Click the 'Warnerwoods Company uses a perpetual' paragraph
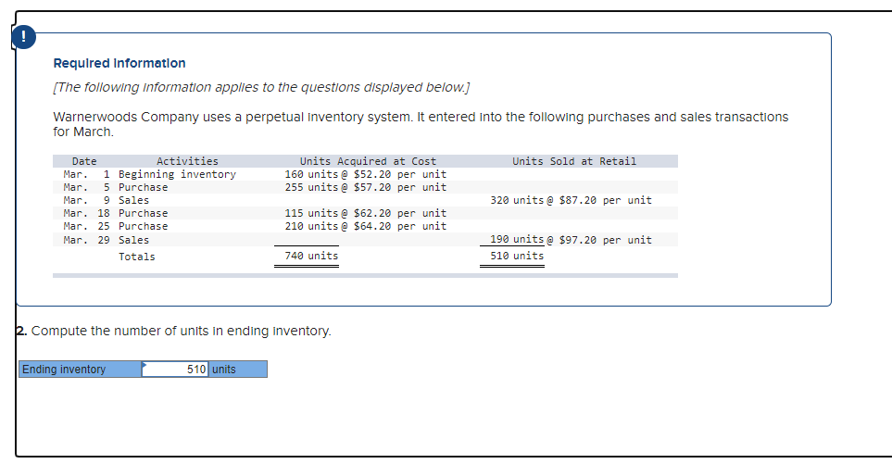 coord(421,124)
